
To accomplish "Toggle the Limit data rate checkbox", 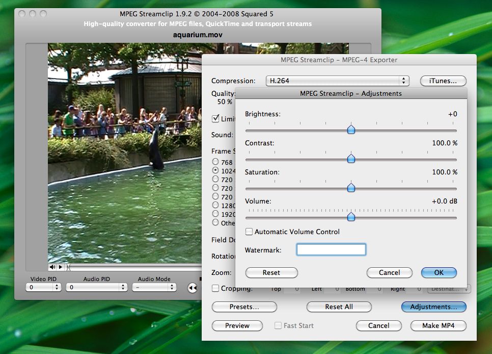I will point(215,118).
